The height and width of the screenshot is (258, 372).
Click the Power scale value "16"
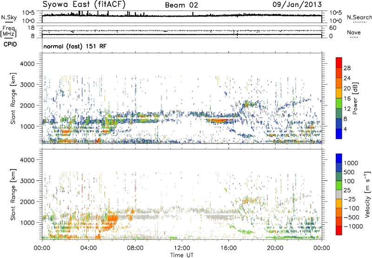(x=347, y=99)
